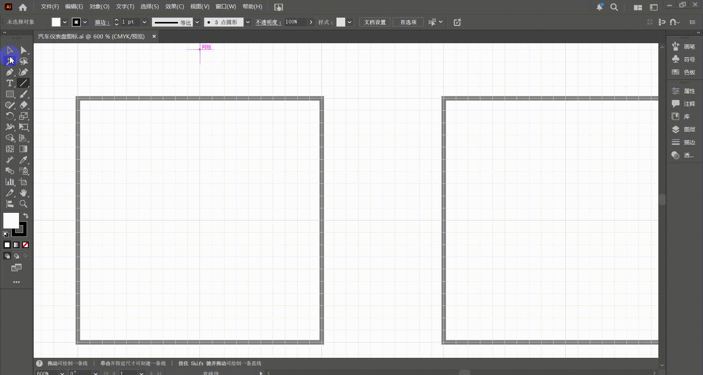Open graphic style dropdown
The height and width of the screenshot is (375, 703).
[350, 22]
